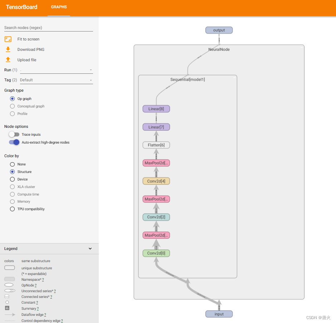Collapse the NeuralNode namespace group
Image resolution: width=336 pixels, height=323 pixels.
302,47
